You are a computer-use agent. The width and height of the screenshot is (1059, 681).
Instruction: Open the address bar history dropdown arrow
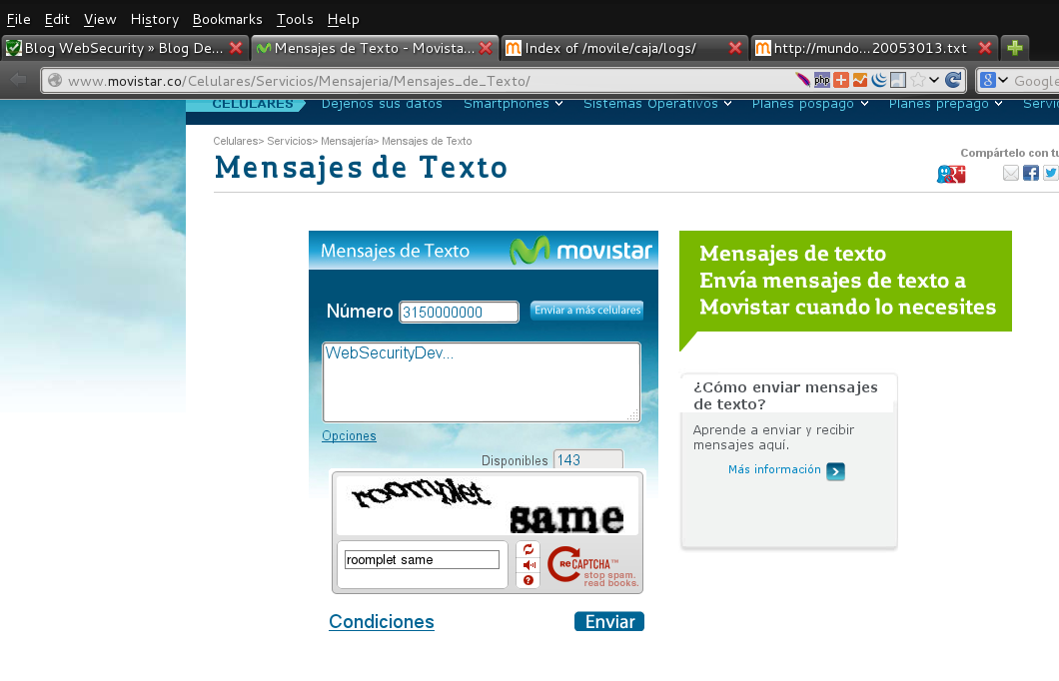coord(934,80)
